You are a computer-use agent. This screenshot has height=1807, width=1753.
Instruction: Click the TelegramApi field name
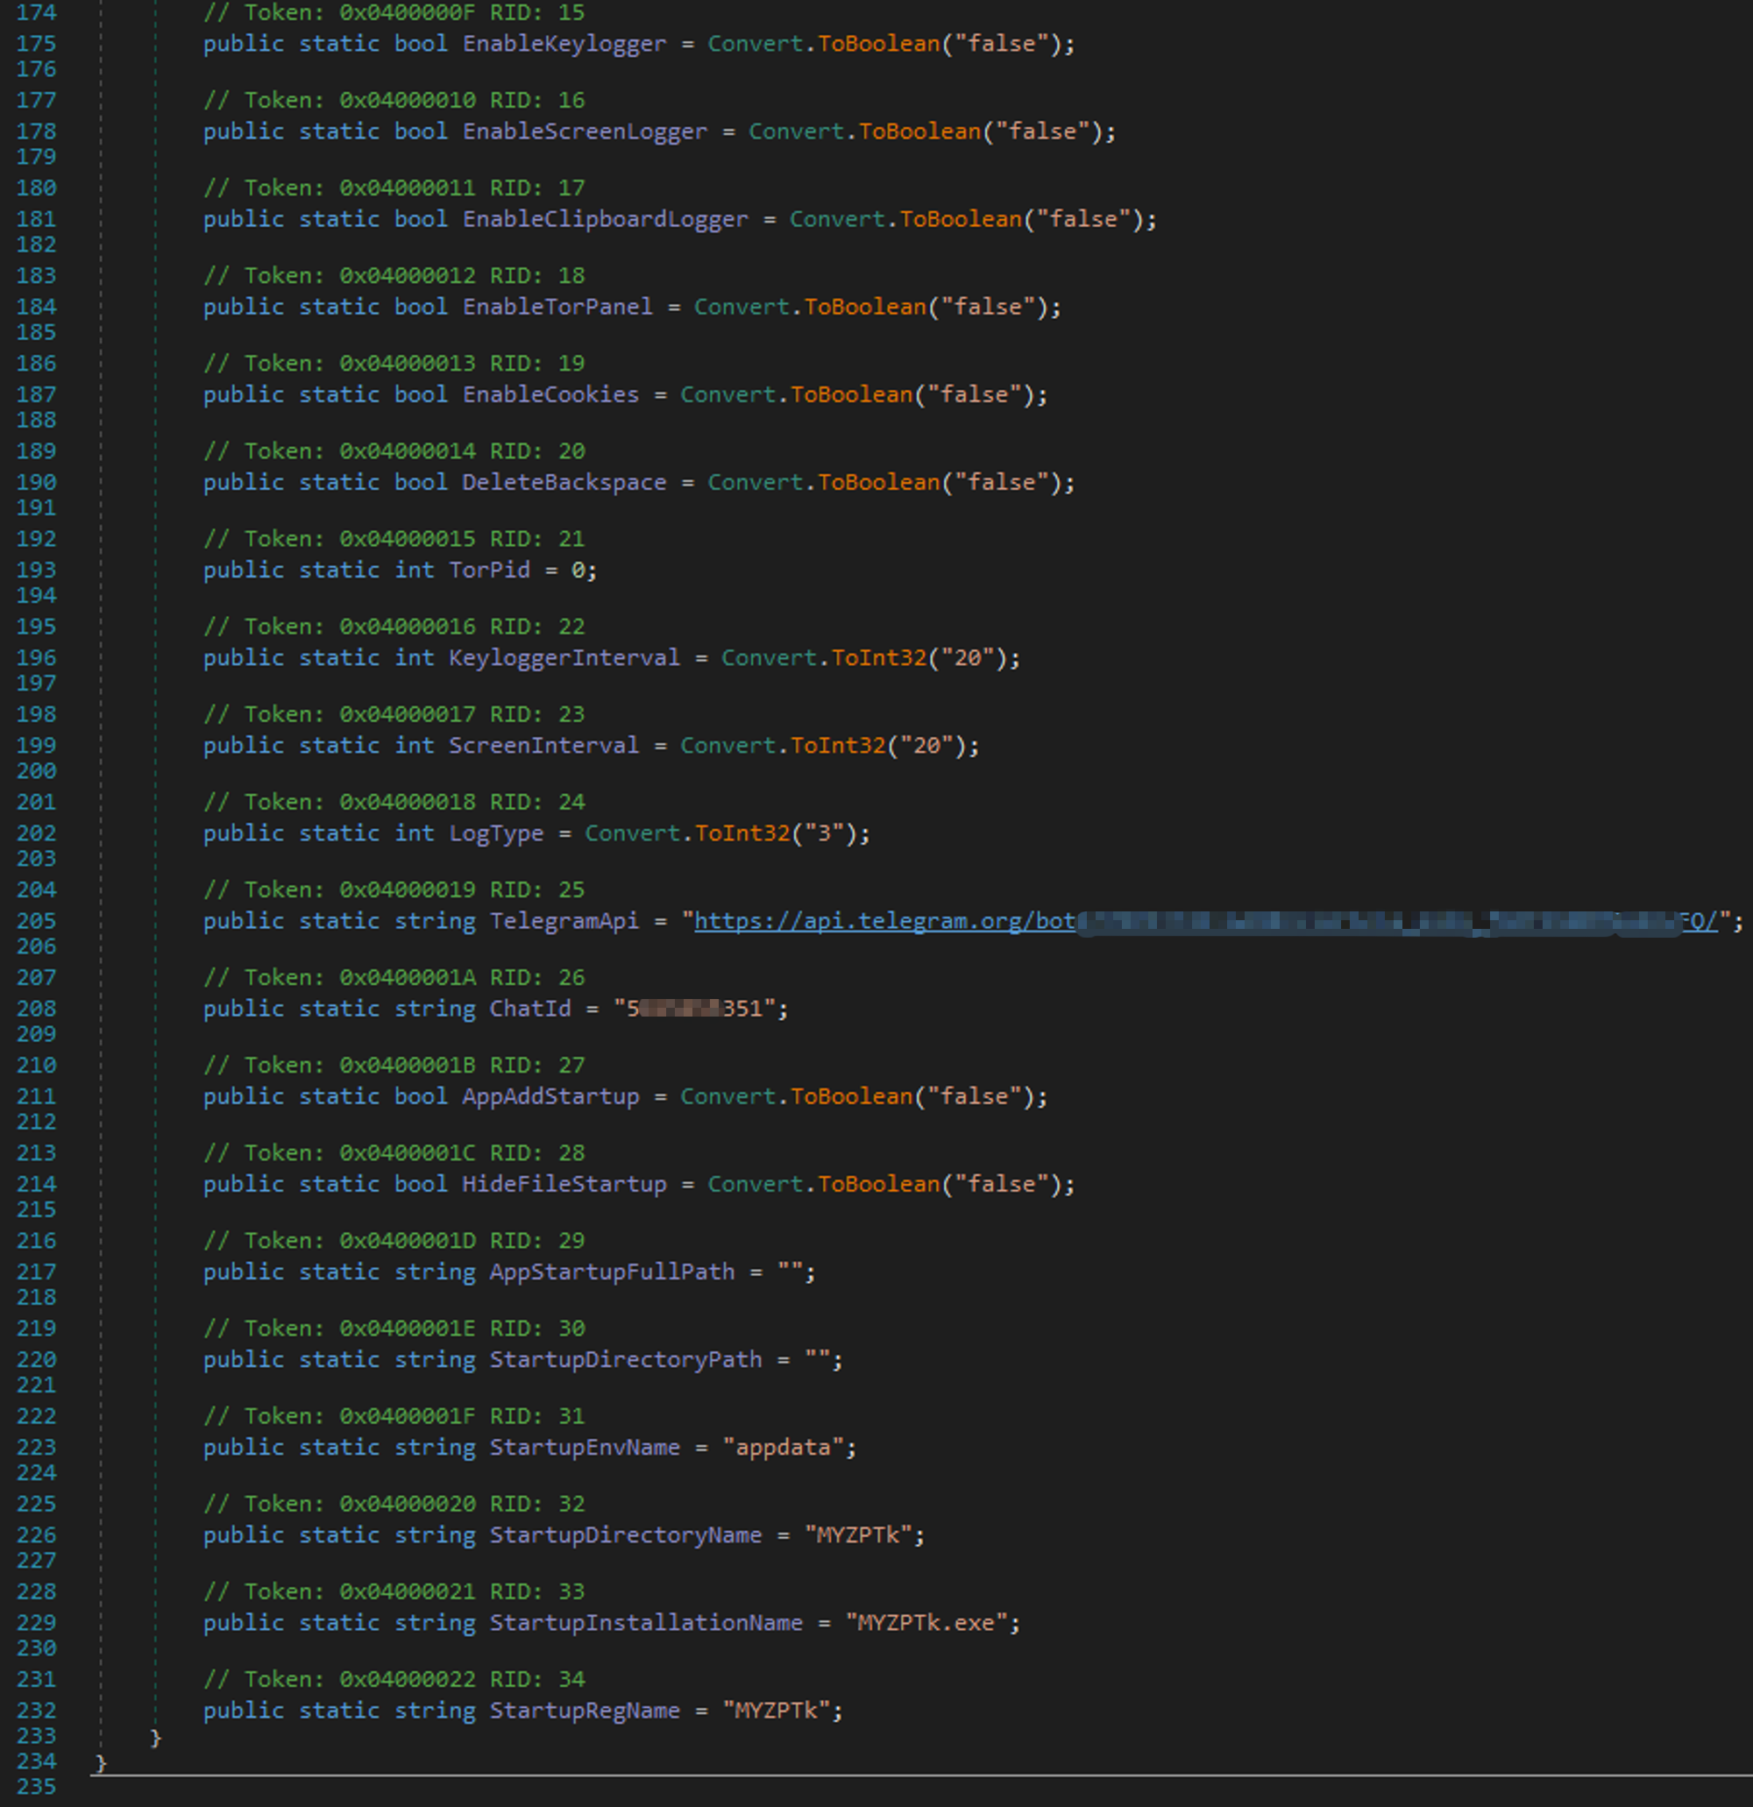coord(564,921)
